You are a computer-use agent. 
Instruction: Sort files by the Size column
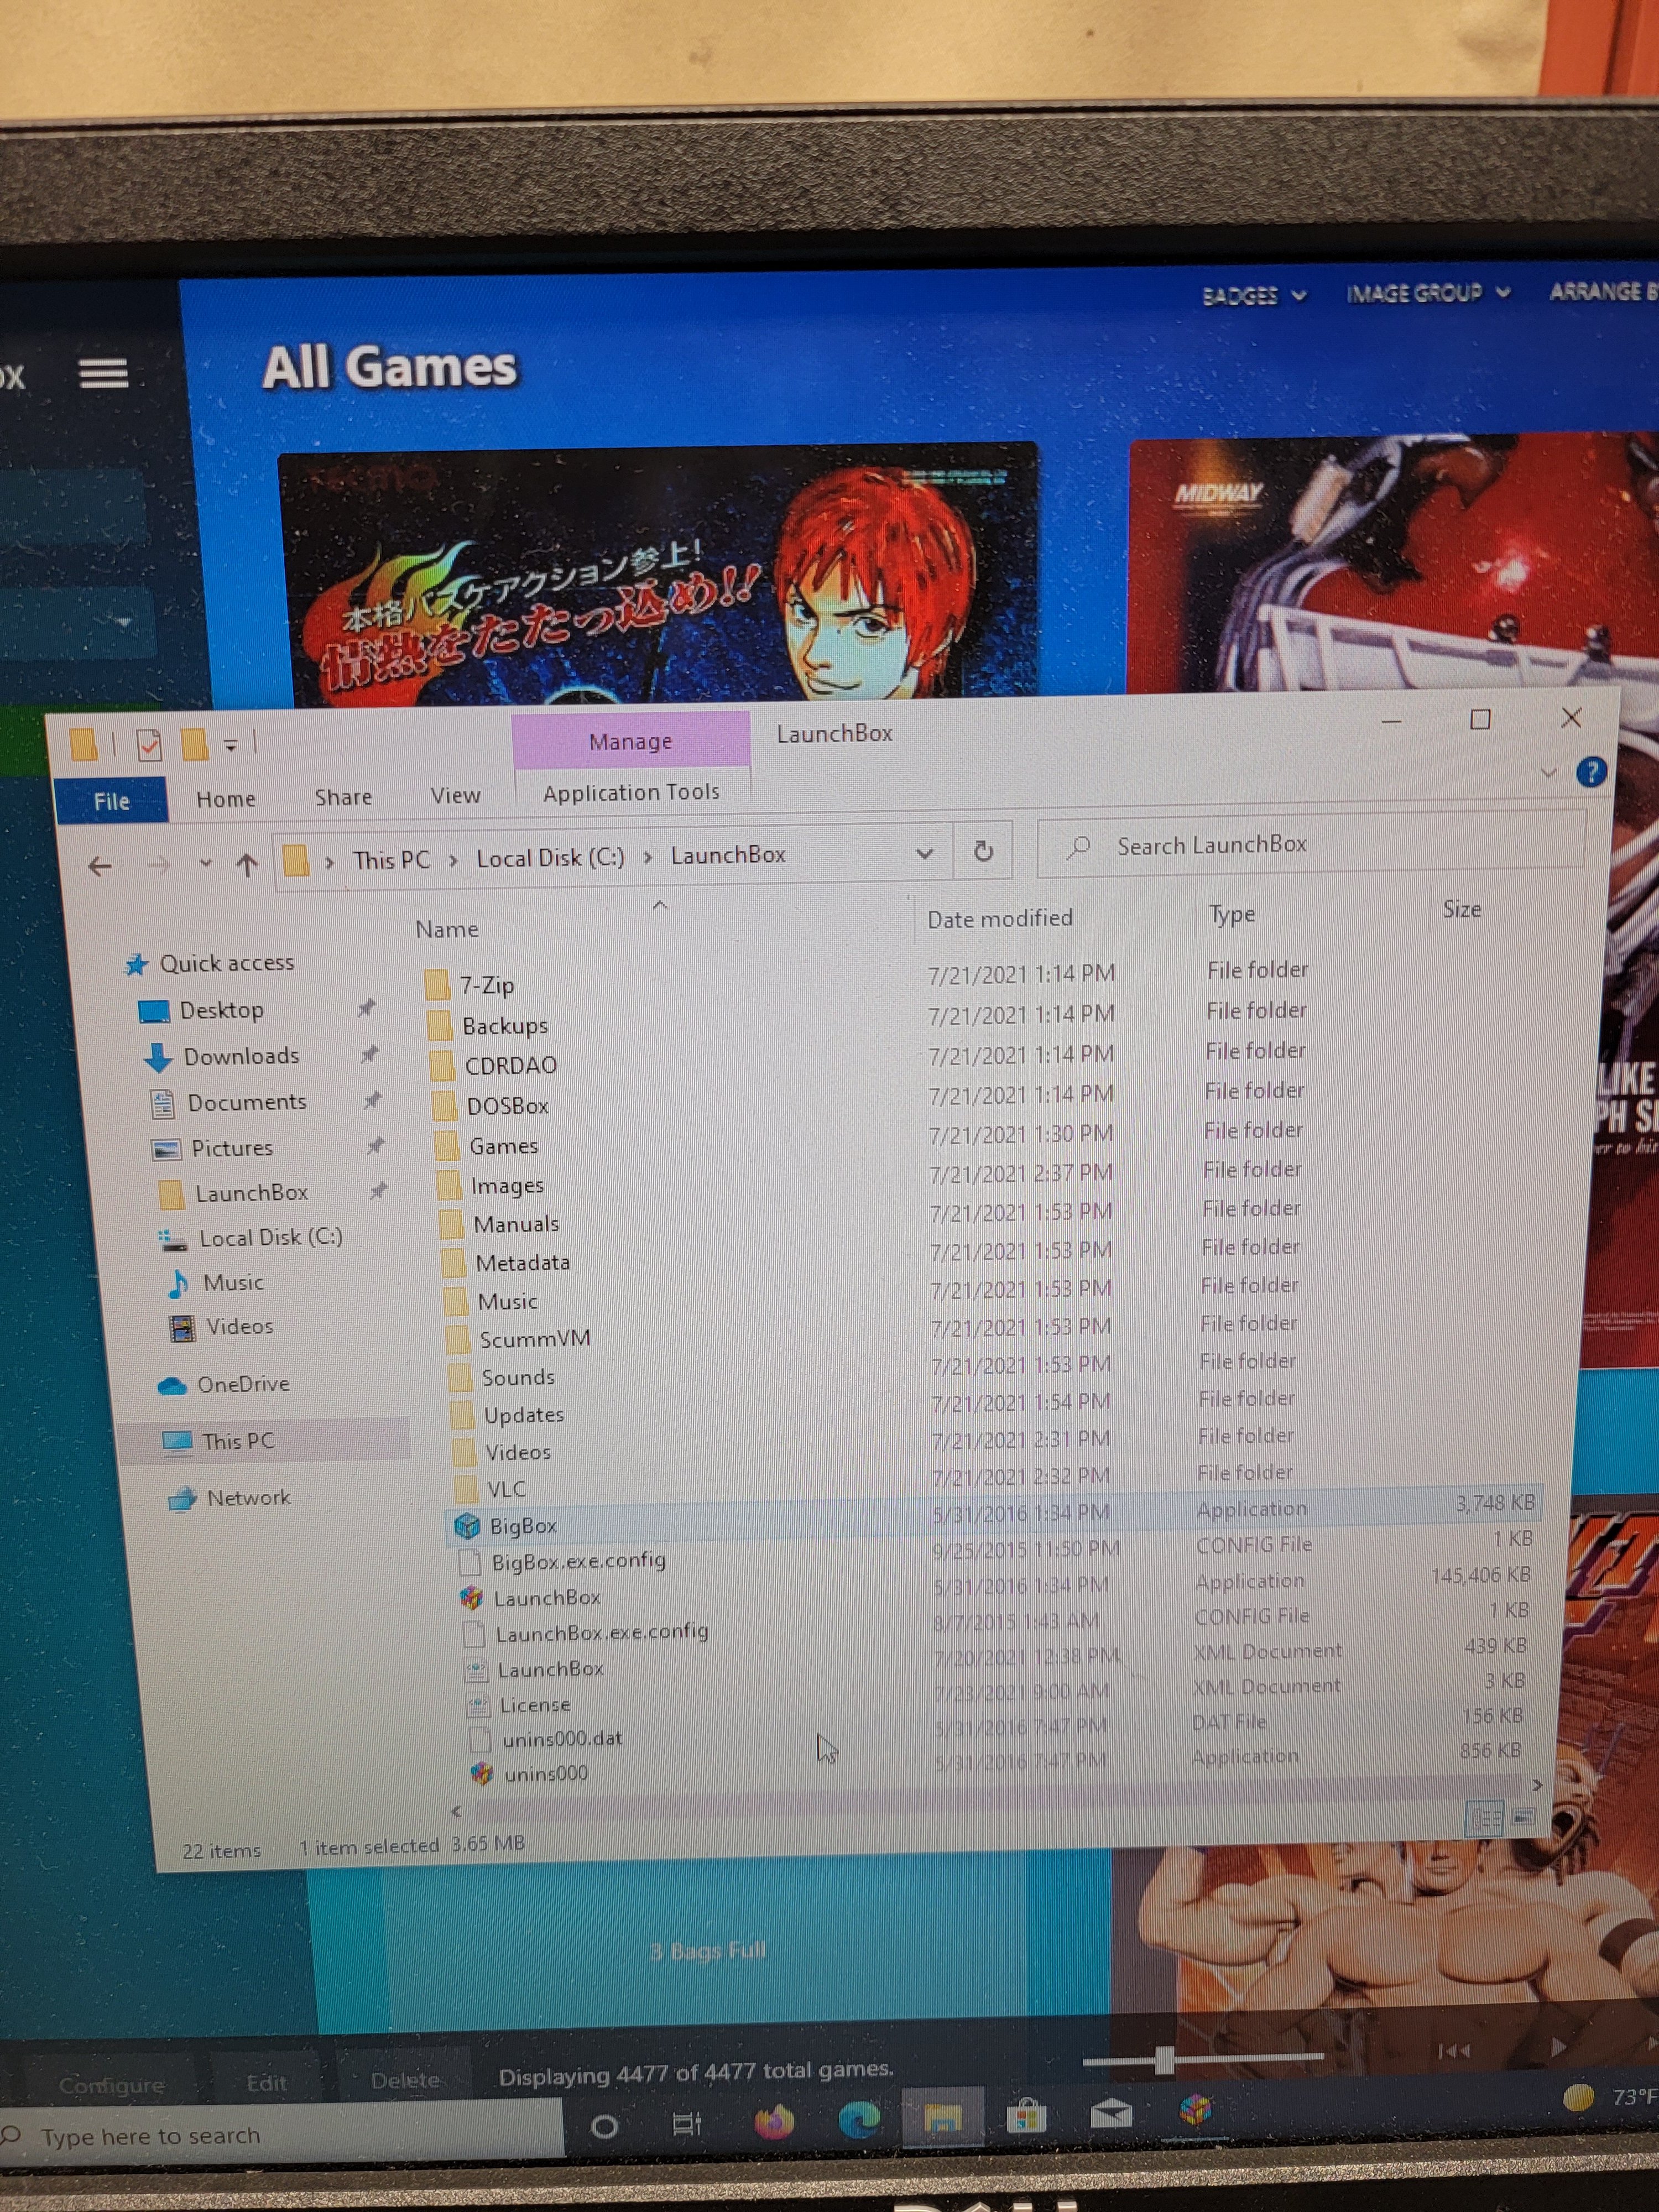1461,909
